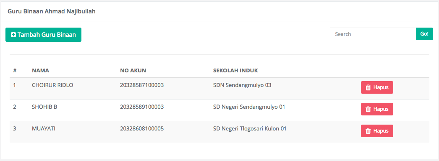Select the MUAYATI name cell
The height and width of the screenshot is (161, 439).
coord(43,129)
